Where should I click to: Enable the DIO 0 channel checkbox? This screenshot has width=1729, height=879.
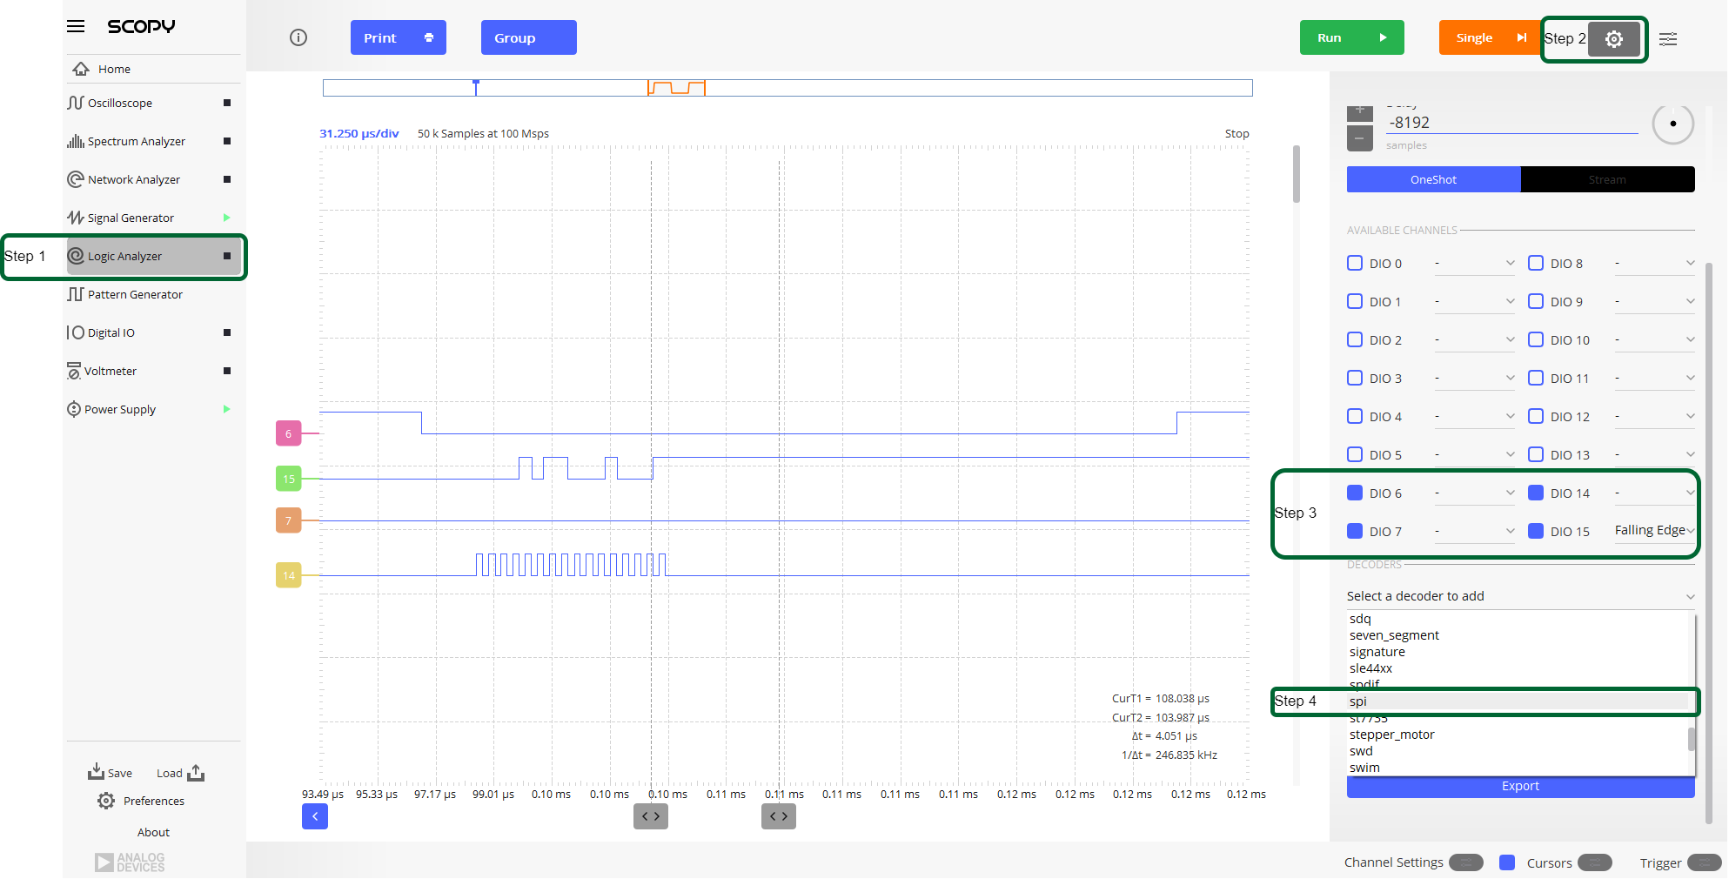click(1354, 263)
